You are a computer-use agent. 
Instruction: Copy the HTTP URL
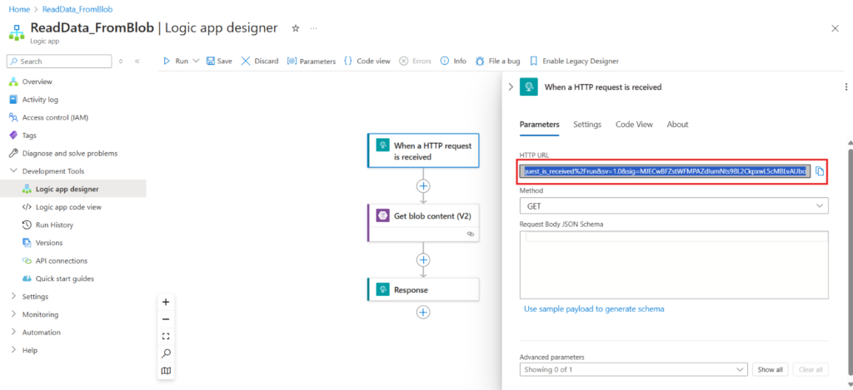[820, 171]
